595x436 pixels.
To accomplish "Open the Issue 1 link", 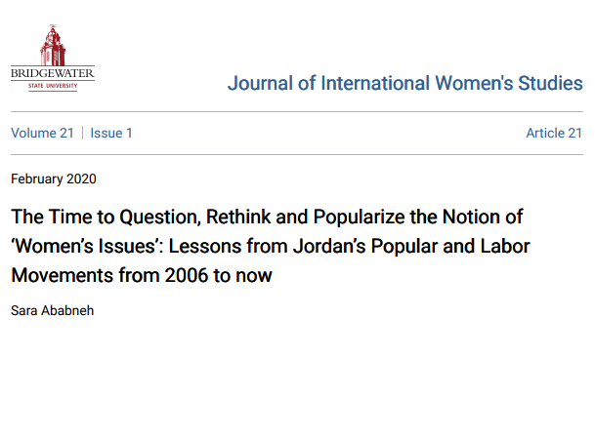I will point(111,133).
